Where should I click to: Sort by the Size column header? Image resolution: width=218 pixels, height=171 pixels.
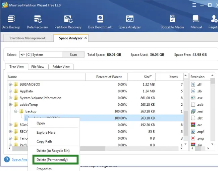[141, 77]
